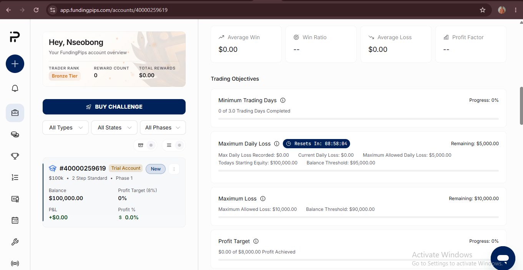Open the certificate icon in sidebar

coord(15,199)
